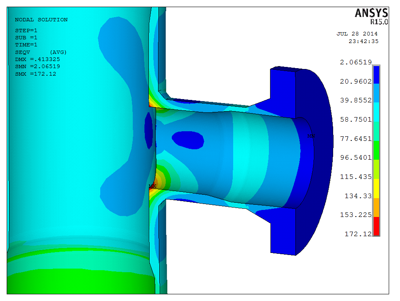Click the DMX =.413325 value
Image resolution: width=400 pixels, height=301 pixels.
[38, 59]
